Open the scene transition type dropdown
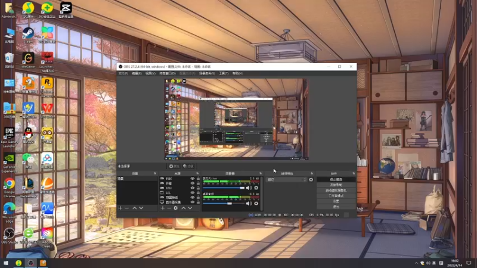The width and height of the screenshot is (477, 268). click(x=287, y=180)
